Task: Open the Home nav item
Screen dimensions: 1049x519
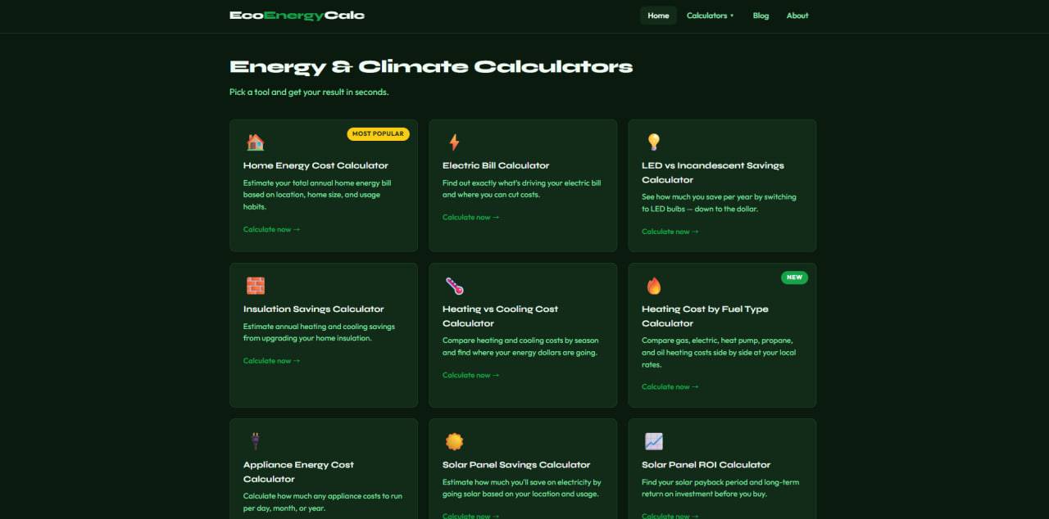Action: (x=658, y=16)
